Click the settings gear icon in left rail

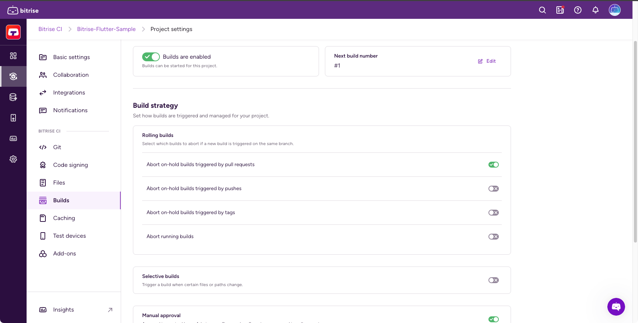point(13,159)
